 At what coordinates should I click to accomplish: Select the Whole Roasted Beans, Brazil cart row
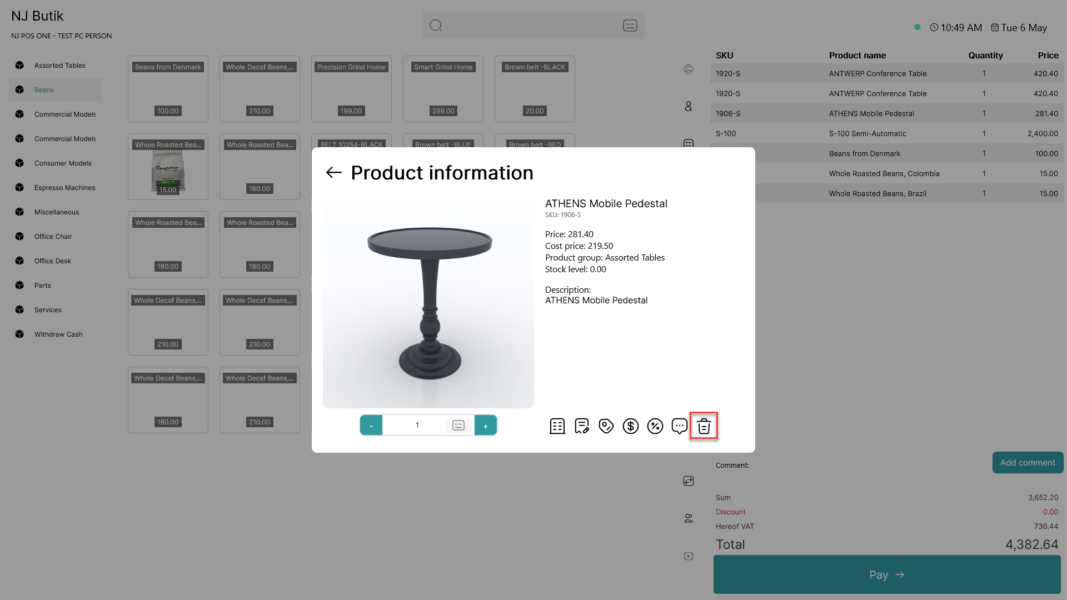[909, 193]
